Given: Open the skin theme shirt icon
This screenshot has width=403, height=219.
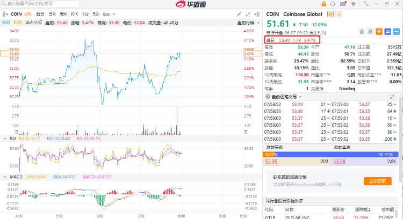Looking at the screenshot, I should coord(354,4).
